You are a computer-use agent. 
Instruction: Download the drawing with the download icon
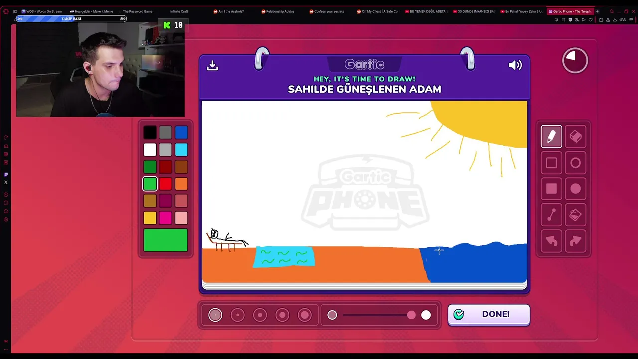point(213,65)
